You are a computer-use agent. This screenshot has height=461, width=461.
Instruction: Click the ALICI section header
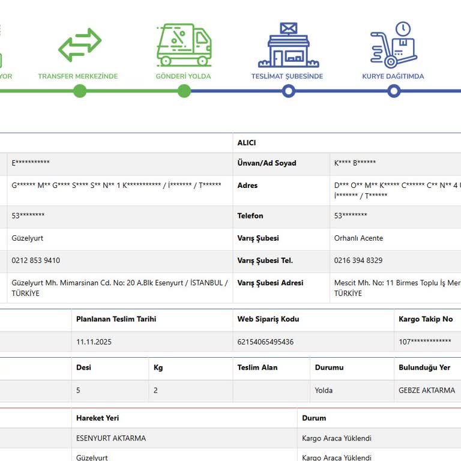(x=246, y=143)
